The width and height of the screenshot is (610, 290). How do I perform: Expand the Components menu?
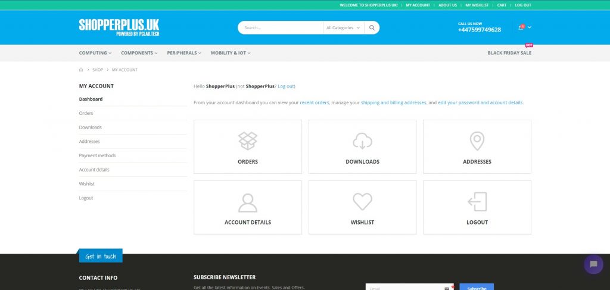139,53
